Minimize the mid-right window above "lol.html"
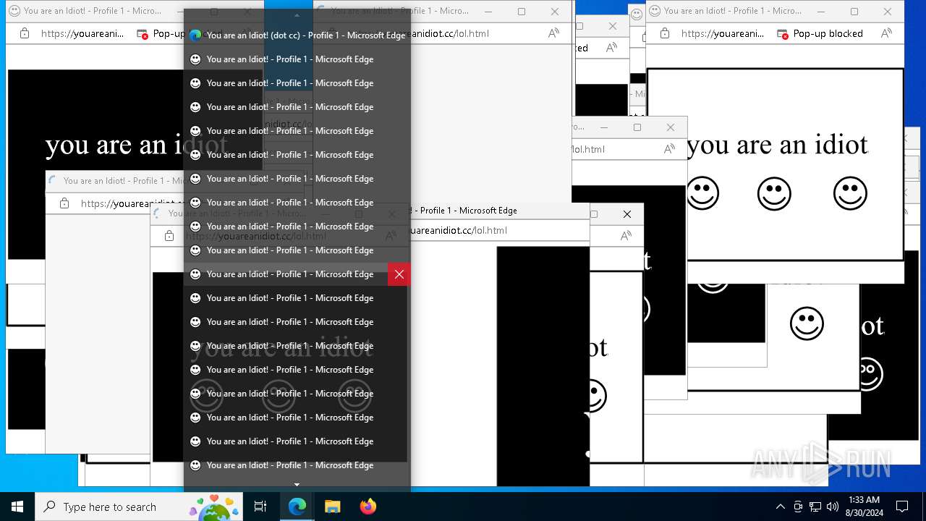The width and height of the screenshot is (926, 521). pyautogui.click(x=604, y=127)
